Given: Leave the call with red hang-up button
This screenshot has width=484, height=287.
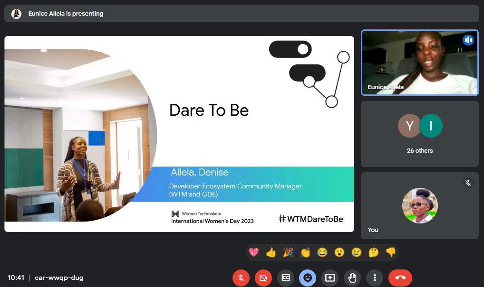Looking at the screenshot, I should (400, 278).
